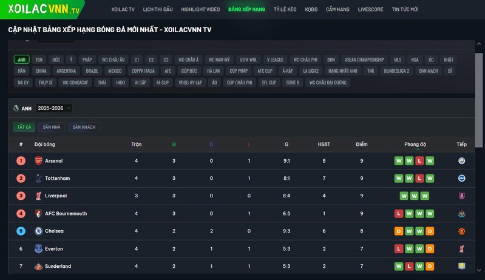Click the Arsenal club crest icon
Screen dimensions: 485x280
(x=38, y=161)
